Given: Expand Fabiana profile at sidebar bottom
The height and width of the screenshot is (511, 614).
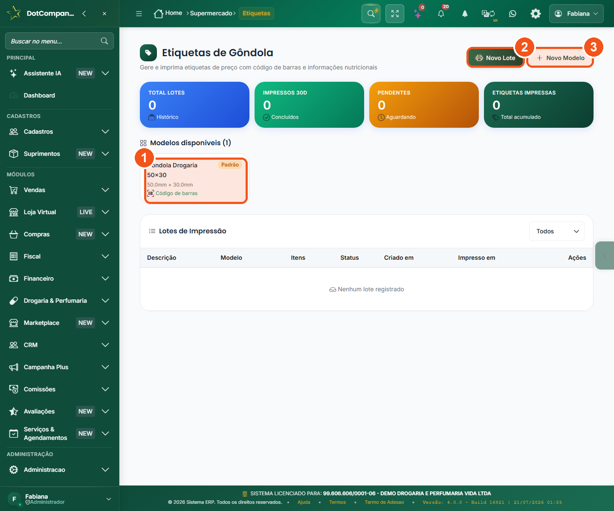Looking at the screenshot, I should pos(109,499).
